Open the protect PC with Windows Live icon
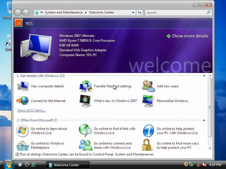The height and width of the screenshot is (169, 226). point(148,131)
